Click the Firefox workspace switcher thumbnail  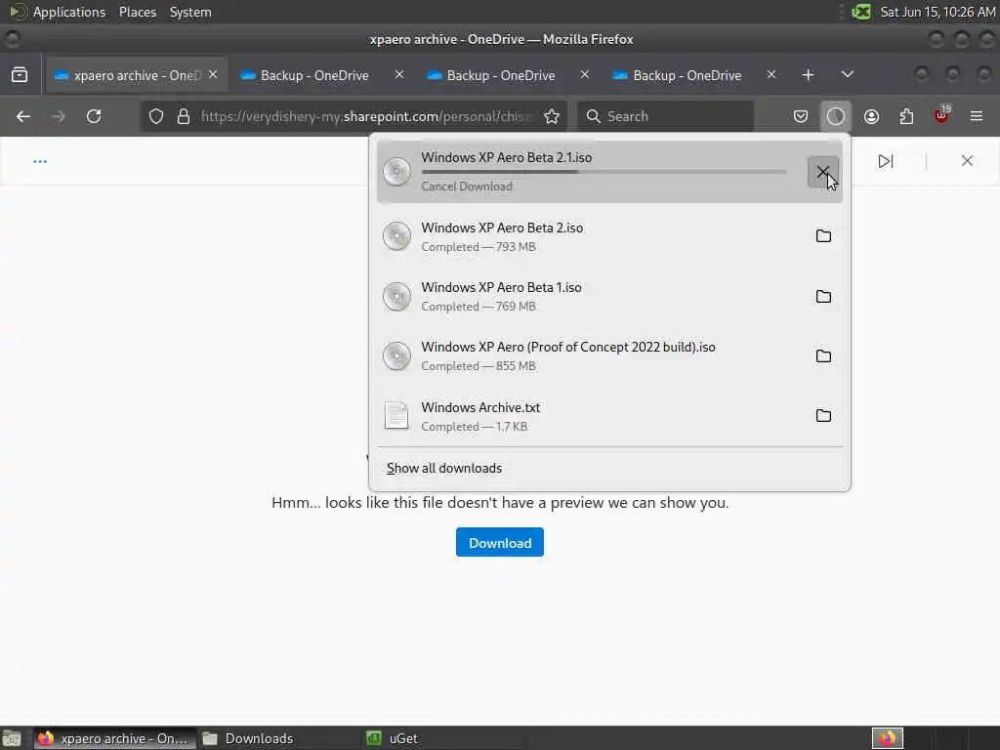(888, 738)
